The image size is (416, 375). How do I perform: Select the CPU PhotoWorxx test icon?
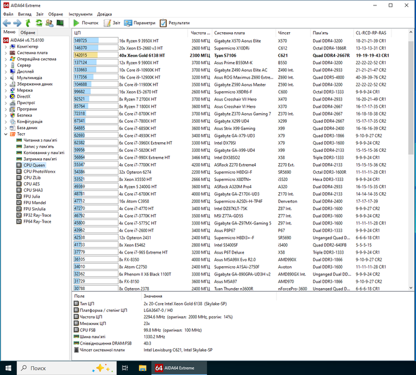click(x=19, y=171)
